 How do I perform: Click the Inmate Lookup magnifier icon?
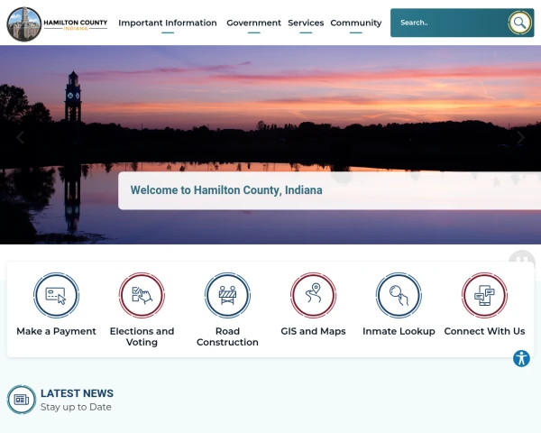point(399,295)
